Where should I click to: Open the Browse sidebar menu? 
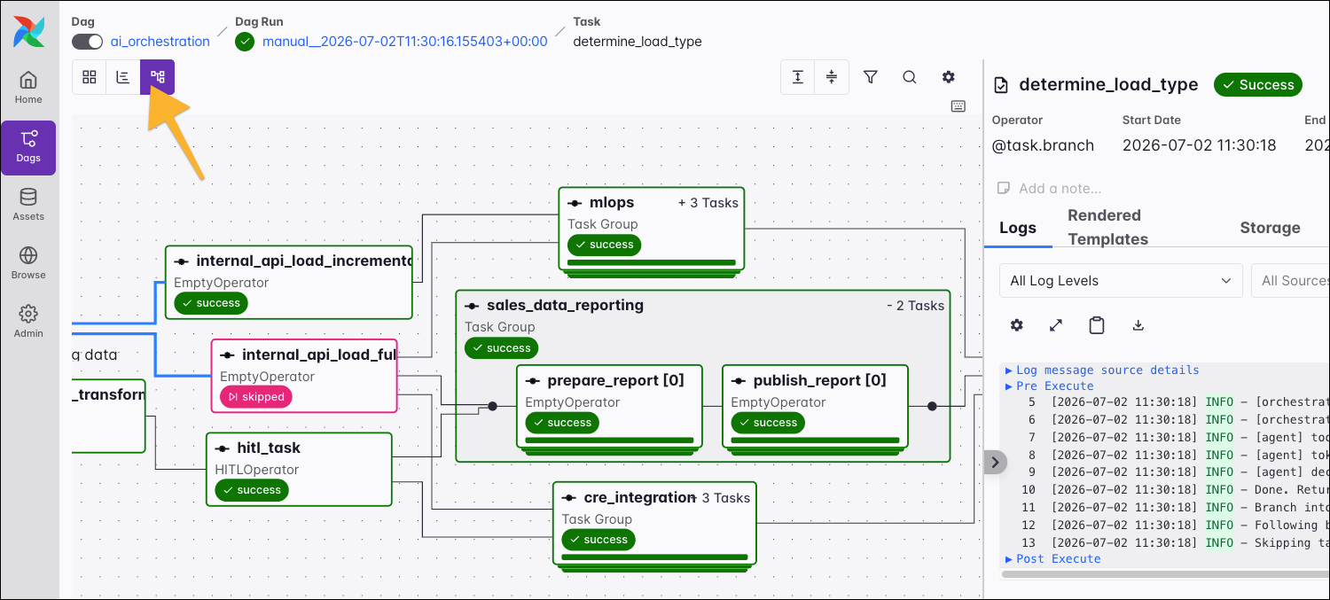pyautogui.click(x=28, y=263)
